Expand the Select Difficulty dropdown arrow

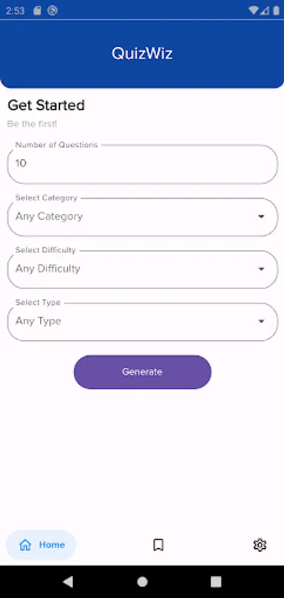[261, 269]
